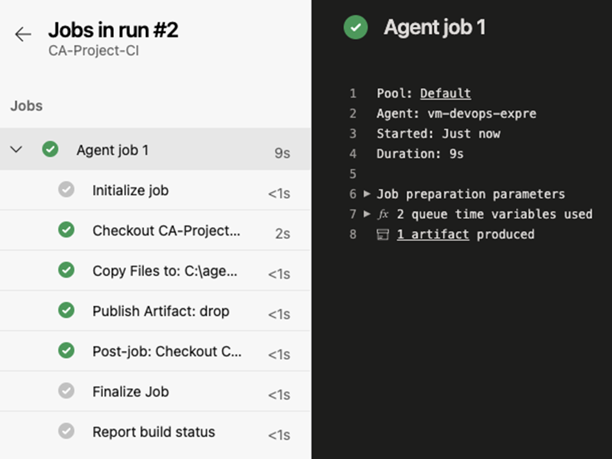Select the Report build status step
The image size is (612, 459).
pyautogui.click(x=156, y=431)
